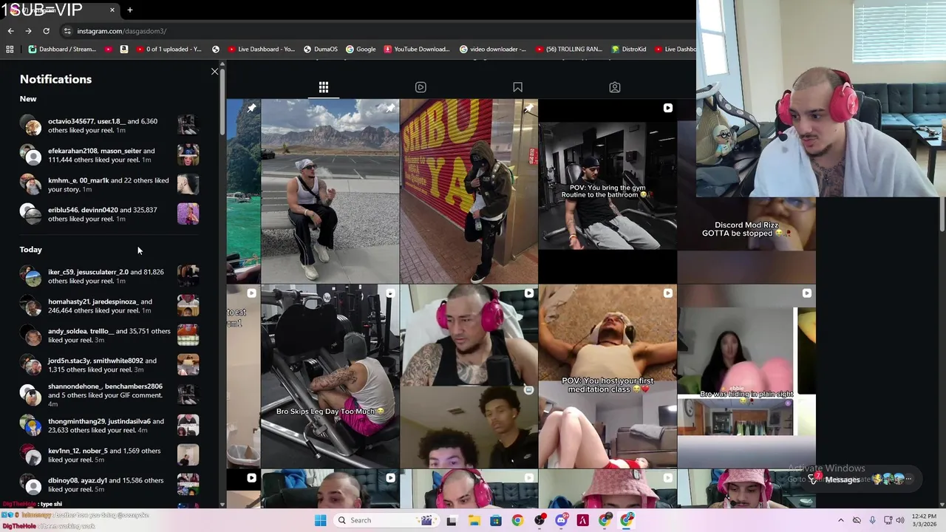Viewport: 946px width, 532px height.
Task: Open notification from andy_soldea and trelllo__
Action: (x=109, y=335)
